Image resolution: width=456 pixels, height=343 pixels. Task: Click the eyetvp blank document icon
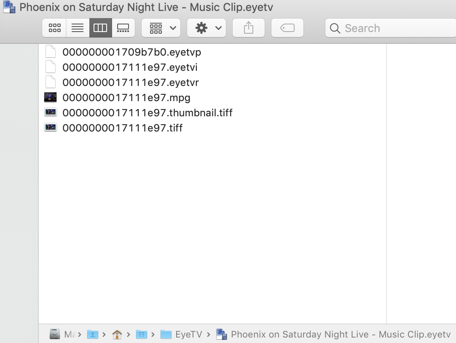(51, 51)
